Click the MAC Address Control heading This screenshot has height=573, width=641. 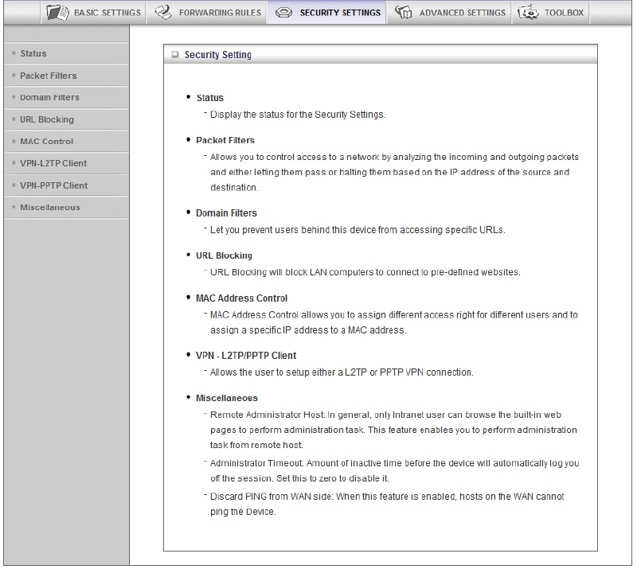[241, 298]
